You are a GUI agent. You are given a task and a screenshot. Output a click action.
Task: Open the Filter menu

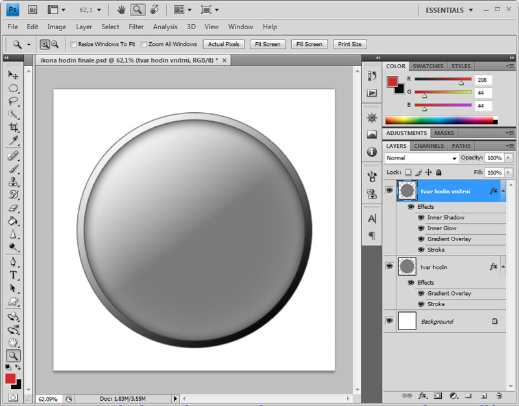136,27
